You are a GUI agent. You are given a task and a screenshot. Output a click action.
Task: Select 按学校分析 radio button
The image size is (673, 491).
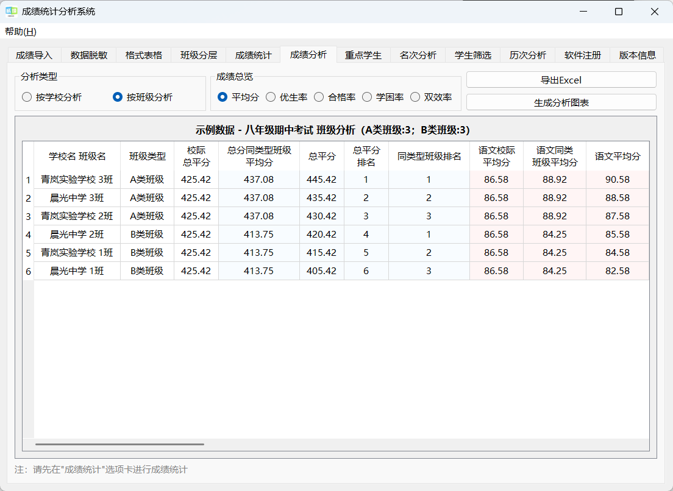(51, 97)
